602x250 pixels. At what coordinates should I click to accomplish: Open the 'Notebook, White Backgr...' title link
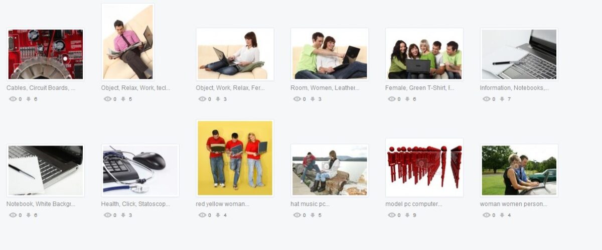pos(41,204)
